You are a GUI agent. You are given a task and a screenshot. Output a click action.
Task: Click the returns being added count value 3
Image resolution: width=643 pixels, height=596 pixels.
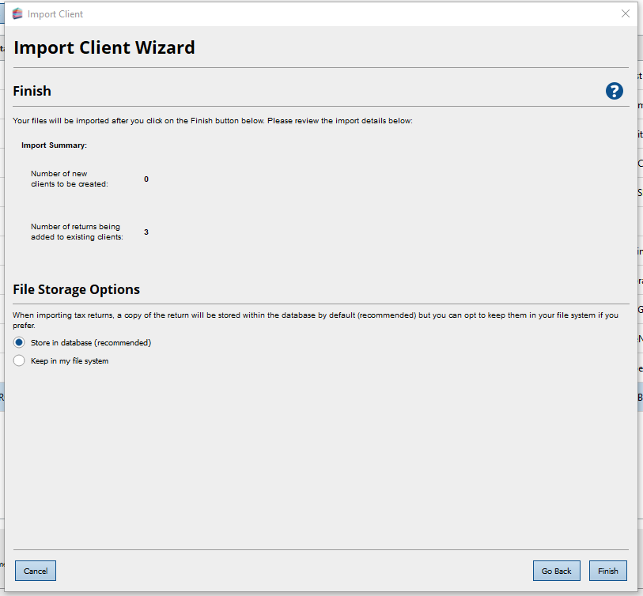pyautogui.click(x=146, y=232)
